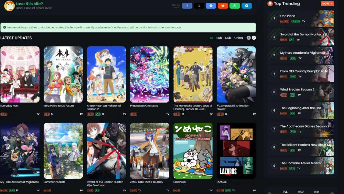Select THU in the schedule days
344x194 pixels.
(x=316, y=192)
